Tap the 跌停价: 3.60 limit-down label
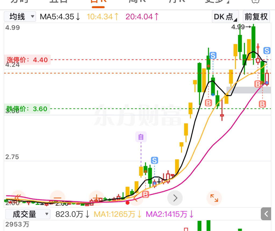Screen dimensions: 275x231 (27, 109)
